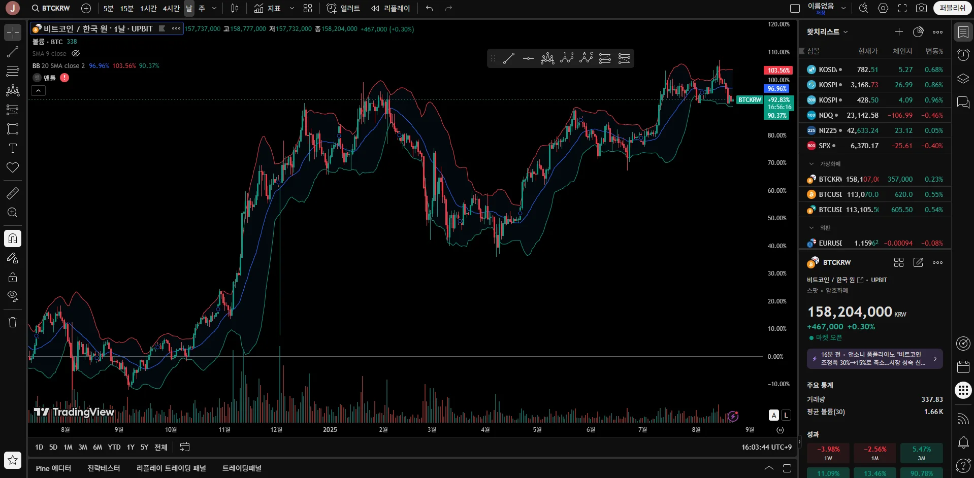Open the Pine 에디터 tab
The image size is (974, 478).
point(53,468)
